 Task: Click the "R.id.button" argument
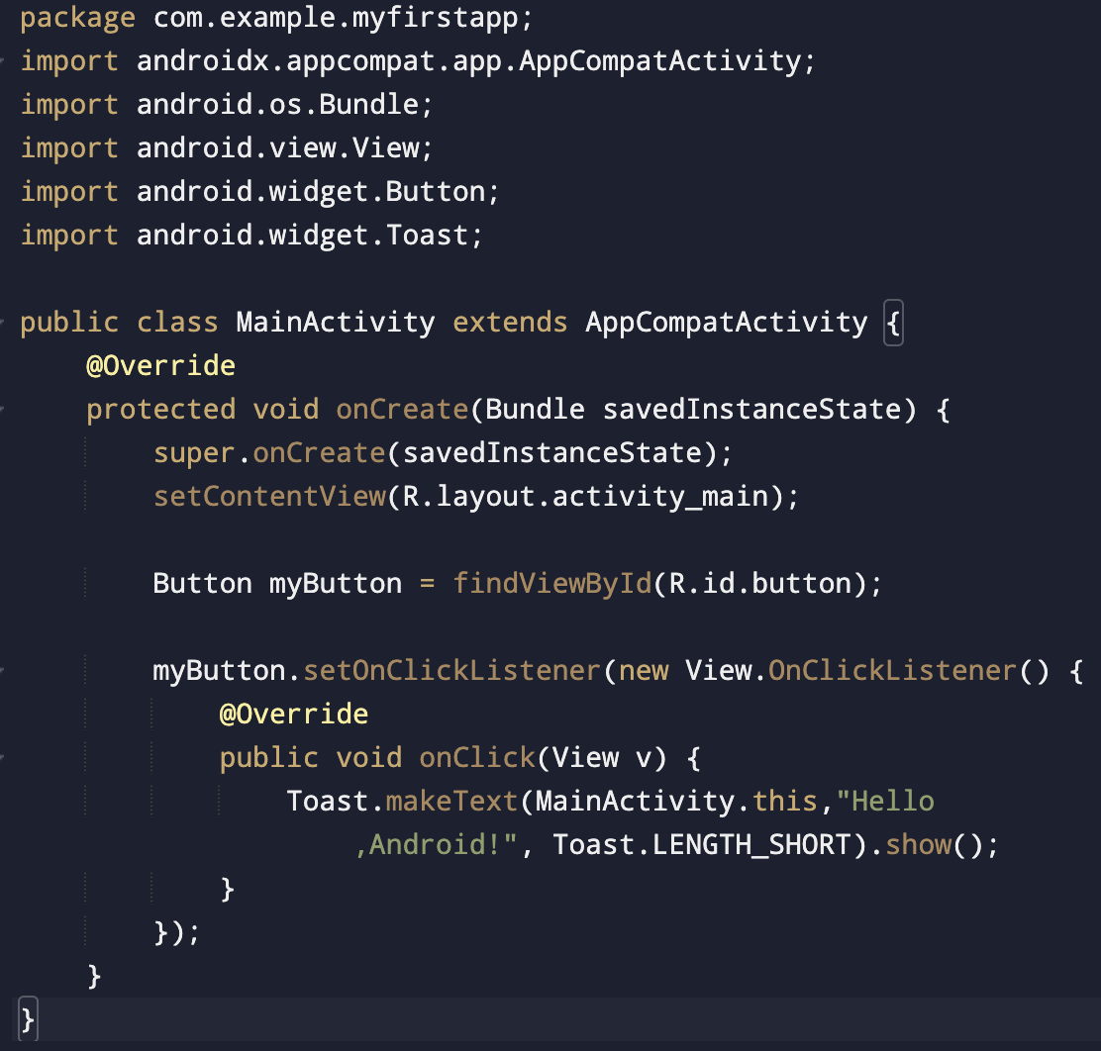(x=759, y=584)
